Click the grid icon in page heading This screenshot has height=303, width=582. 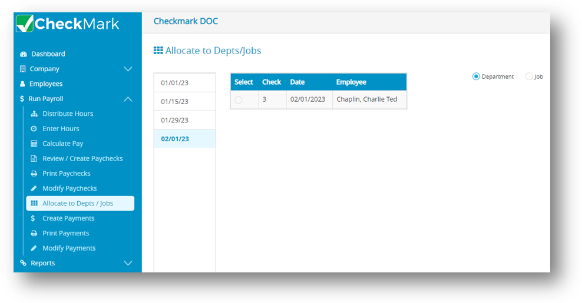click(158, 51)
